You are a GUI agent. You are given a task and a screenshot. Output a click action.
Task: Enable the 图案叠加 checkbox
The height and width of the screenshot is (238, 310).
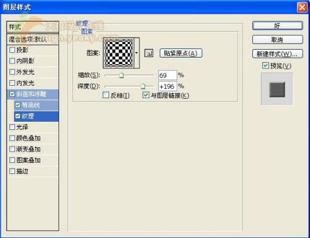click(12, 160)
